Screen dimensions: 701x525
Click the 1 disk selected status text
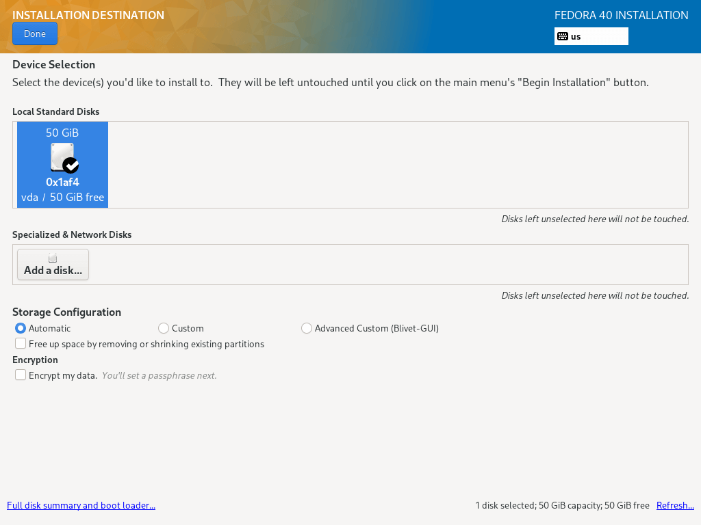tap(562, 505)
